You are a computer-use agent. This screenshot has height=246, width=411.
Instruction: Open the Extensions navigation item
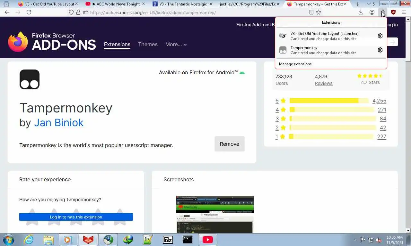(117, 44)
